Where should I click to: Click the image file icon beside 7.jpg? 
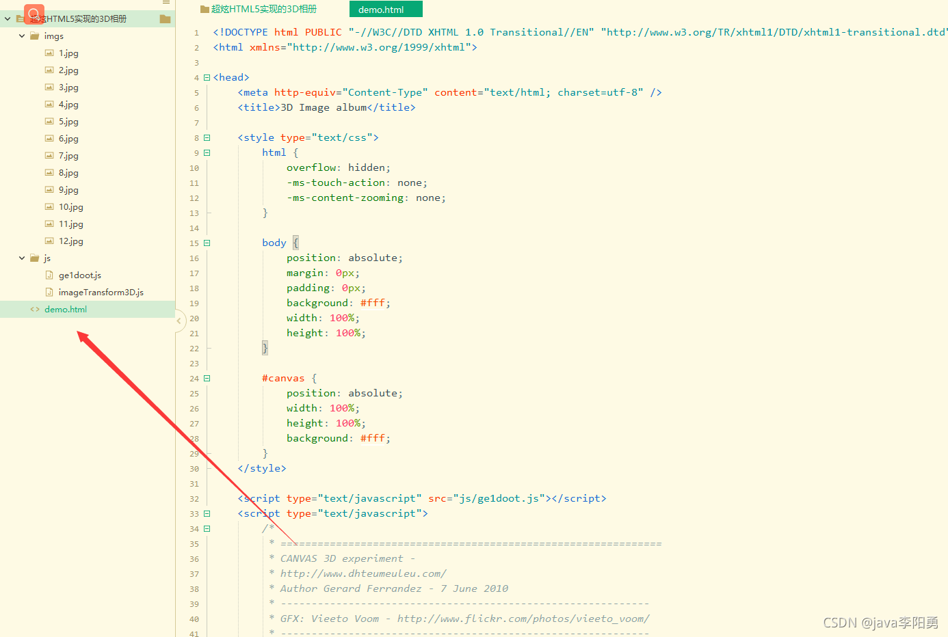(x=49, y=155)
